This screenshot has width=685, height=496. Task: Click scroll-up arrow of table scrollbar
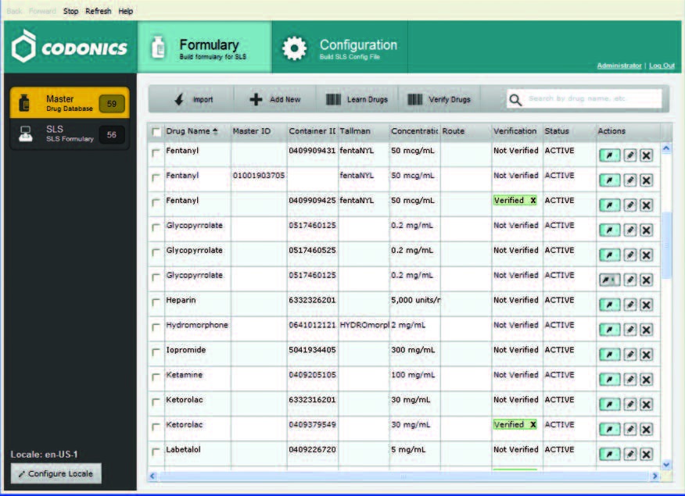pyautogui.click(x=666, y=148)
